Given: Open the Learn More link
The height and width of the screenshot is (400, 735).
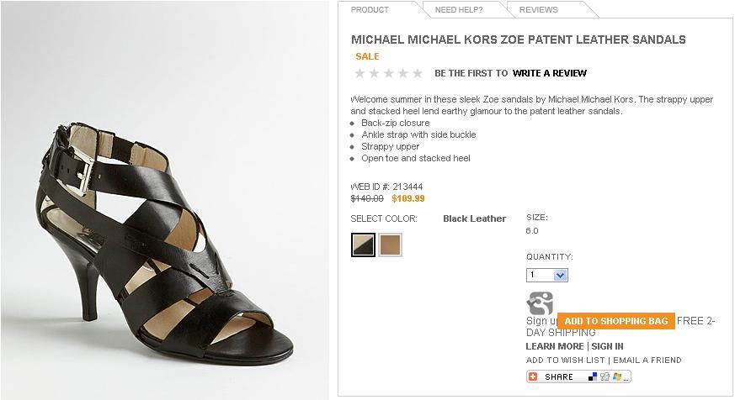Looking at the screenshot, I should (554, 346).
